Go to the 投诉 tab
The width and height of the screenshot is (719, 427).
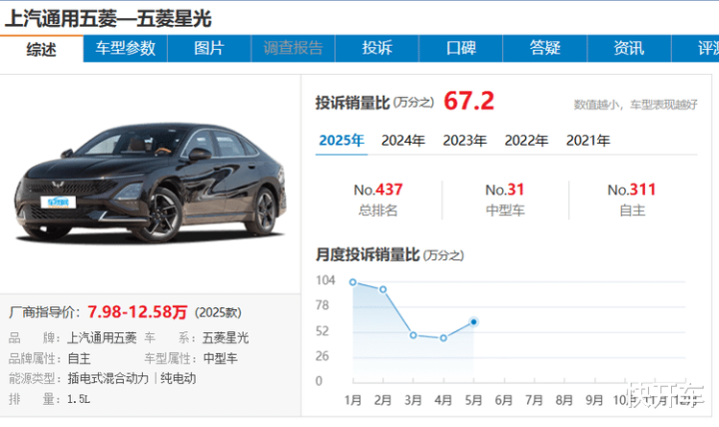(376, 48)
